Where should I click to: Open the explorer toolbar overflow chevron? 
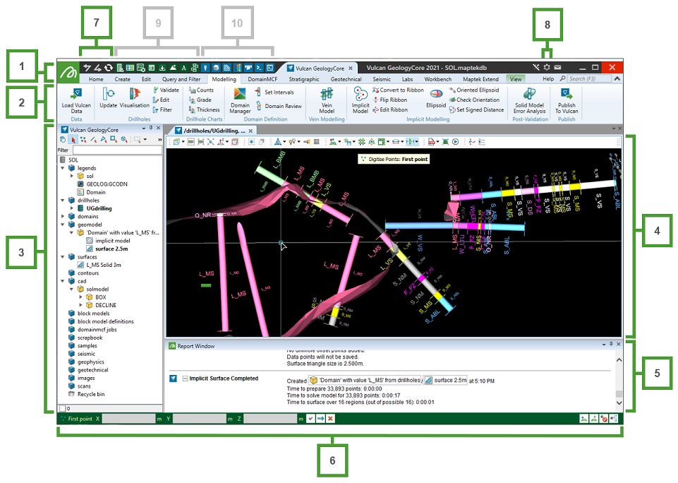point(159,139)
